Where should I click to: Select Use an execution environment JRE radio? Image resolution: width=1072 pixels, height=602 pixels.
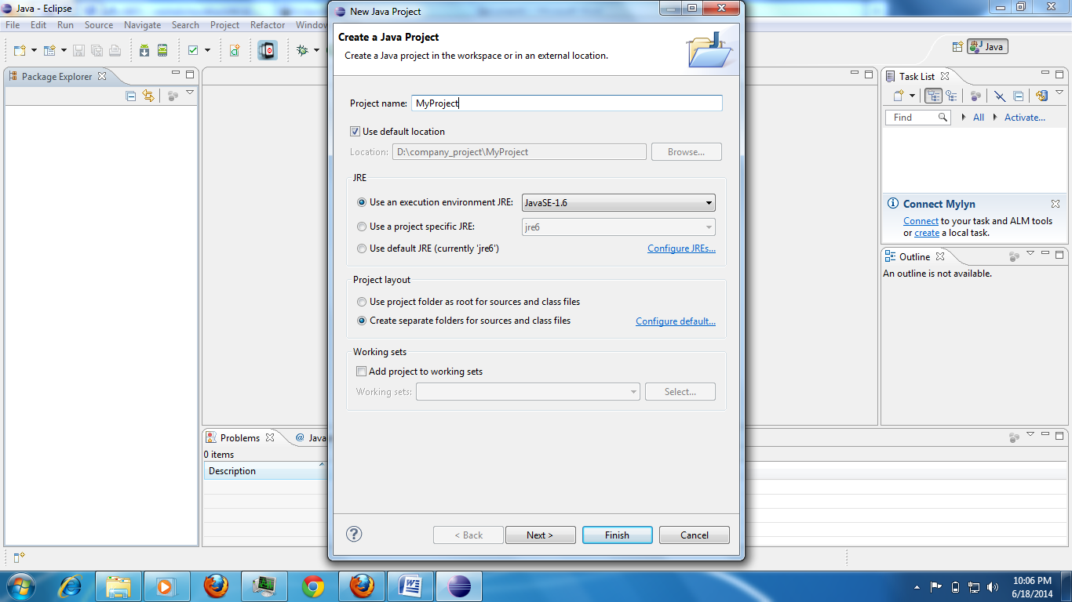[362, 202]
